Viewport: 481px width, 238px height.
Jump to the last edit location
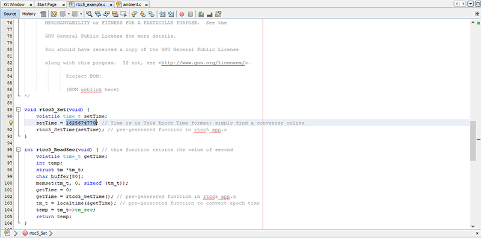point(54,14)
